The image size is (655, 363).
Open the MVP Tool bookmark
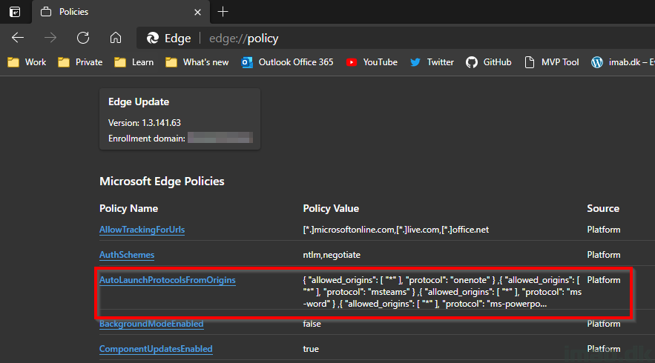tap(551, 62)
